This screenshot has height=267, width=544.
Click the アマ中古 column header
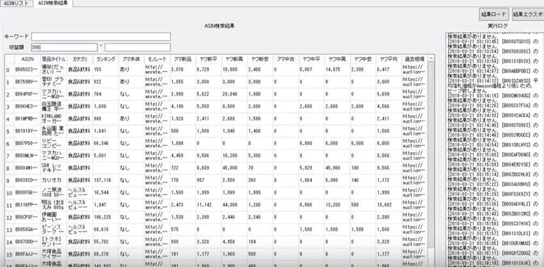click(x=286, y=59)
